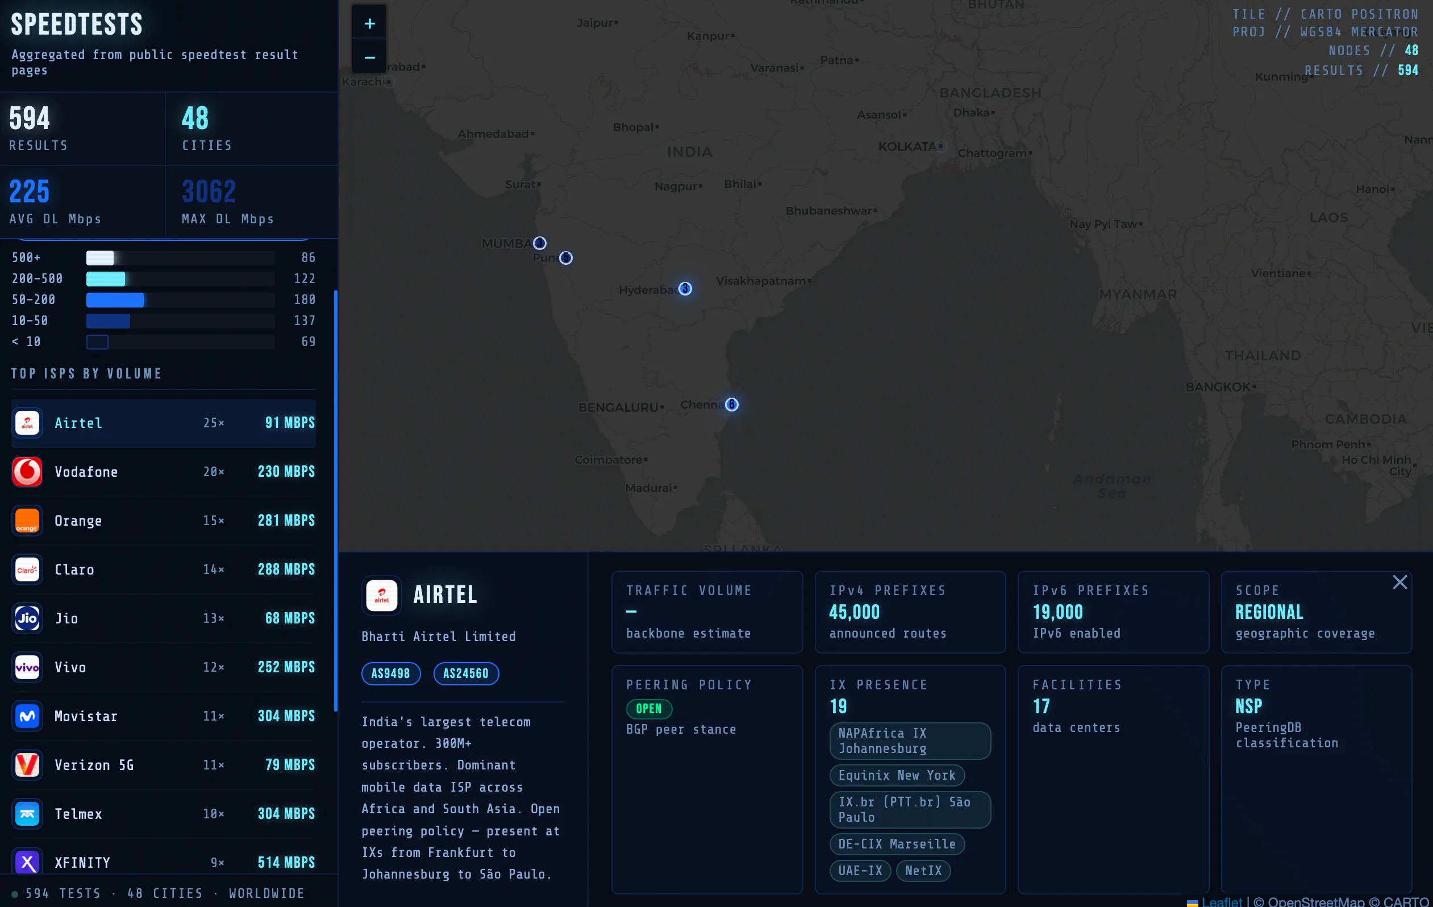This screenshot has width=1433, height=907.
Task: Select the Hyderabad cluster marker
Action: tap(685, 289)
